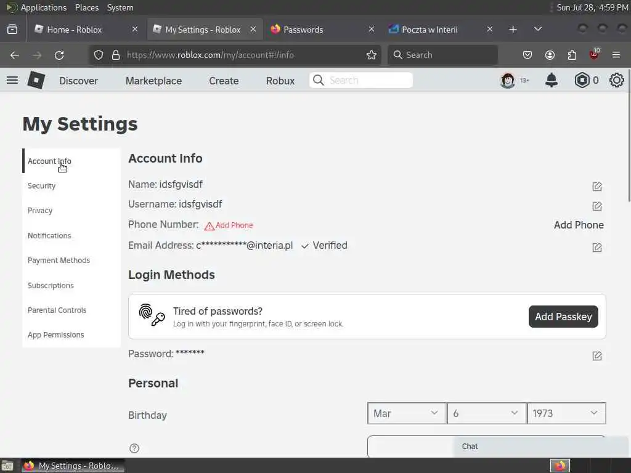Open a new browser tab

pos(513,30)
